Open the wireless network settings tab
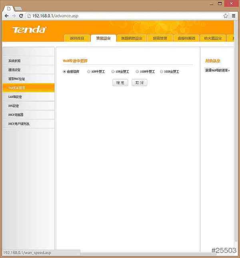The height and width of the screenshot is (258, 240). tap(132, 38)
